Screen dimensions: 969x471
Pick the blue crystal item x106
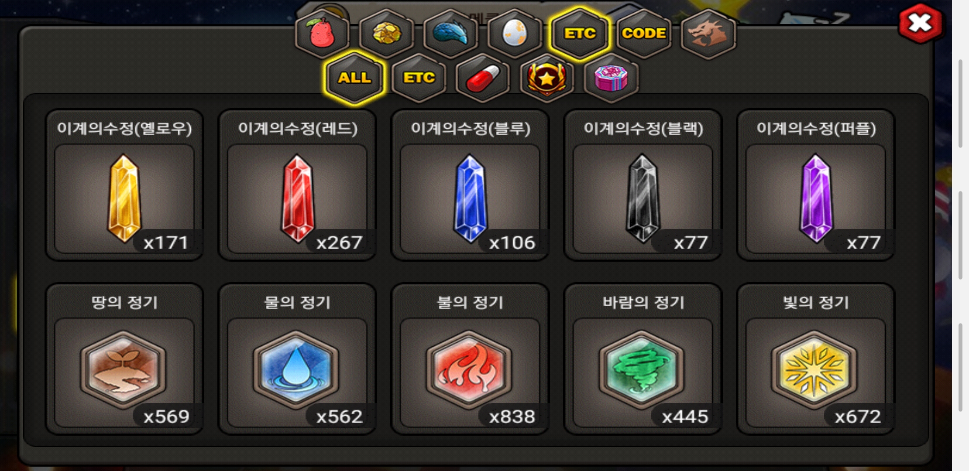470,185
